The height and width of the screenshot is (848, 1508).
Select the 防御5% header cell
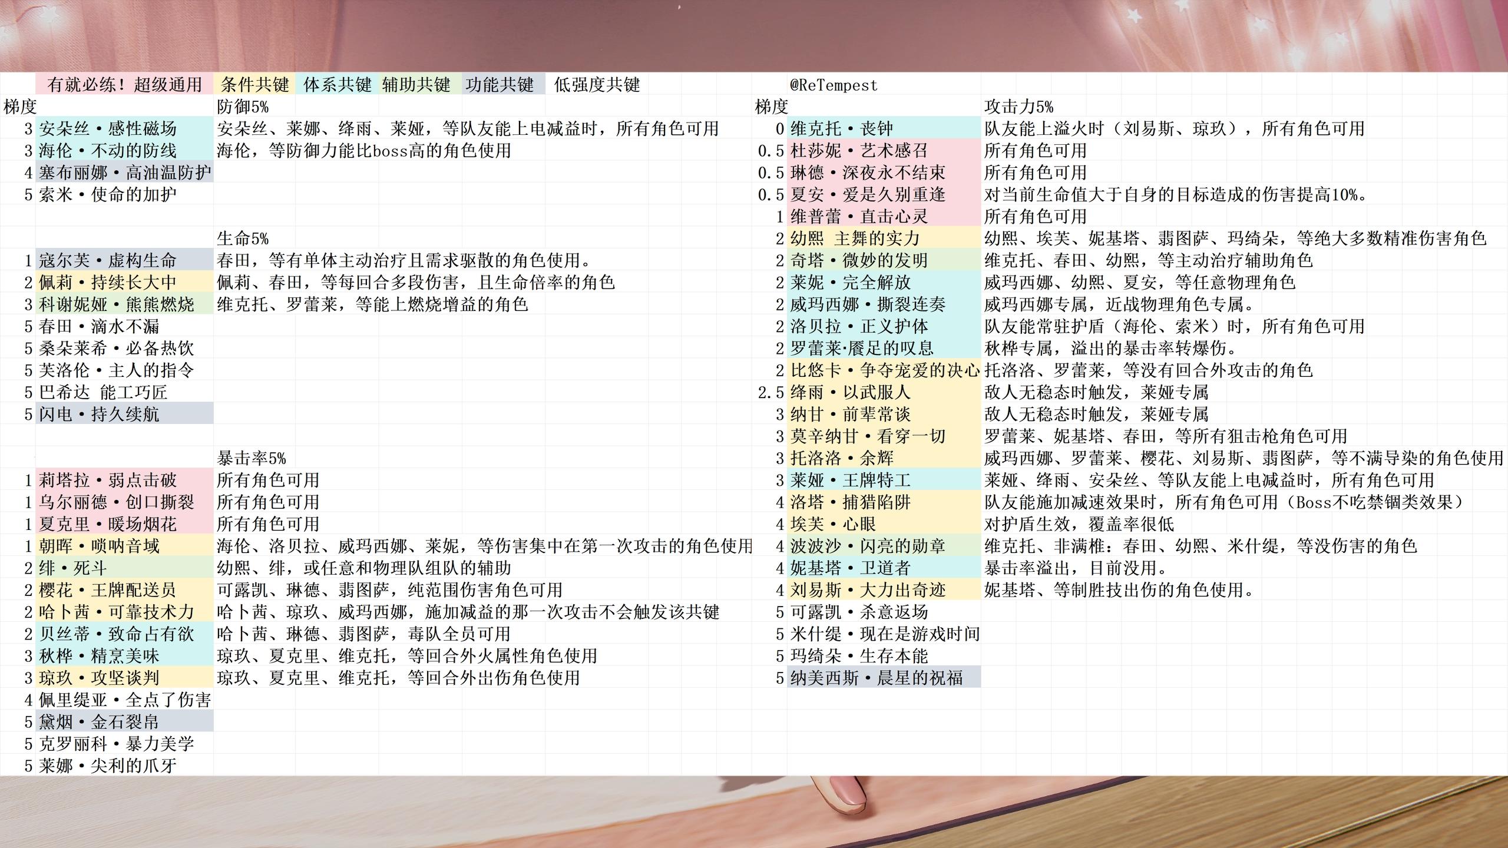point(243,107)
